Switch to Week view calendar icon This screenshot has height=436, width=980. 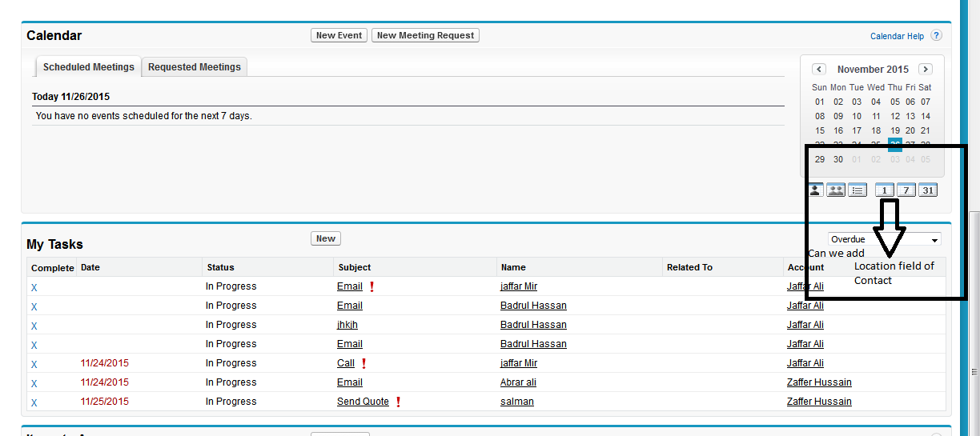point(906,190)
